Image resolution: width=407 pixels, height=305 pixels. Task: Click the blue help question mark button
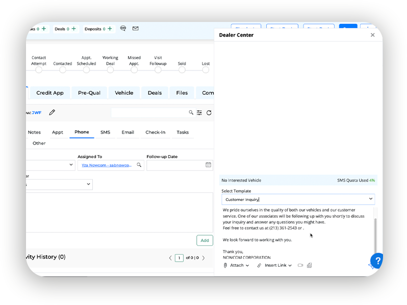click(377, 260)
